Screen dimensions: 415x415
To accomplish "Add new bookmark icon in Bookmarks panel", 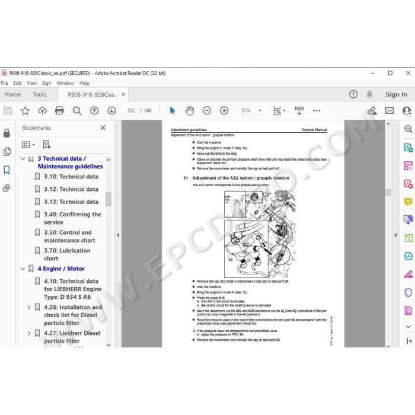I will (47, 145).
